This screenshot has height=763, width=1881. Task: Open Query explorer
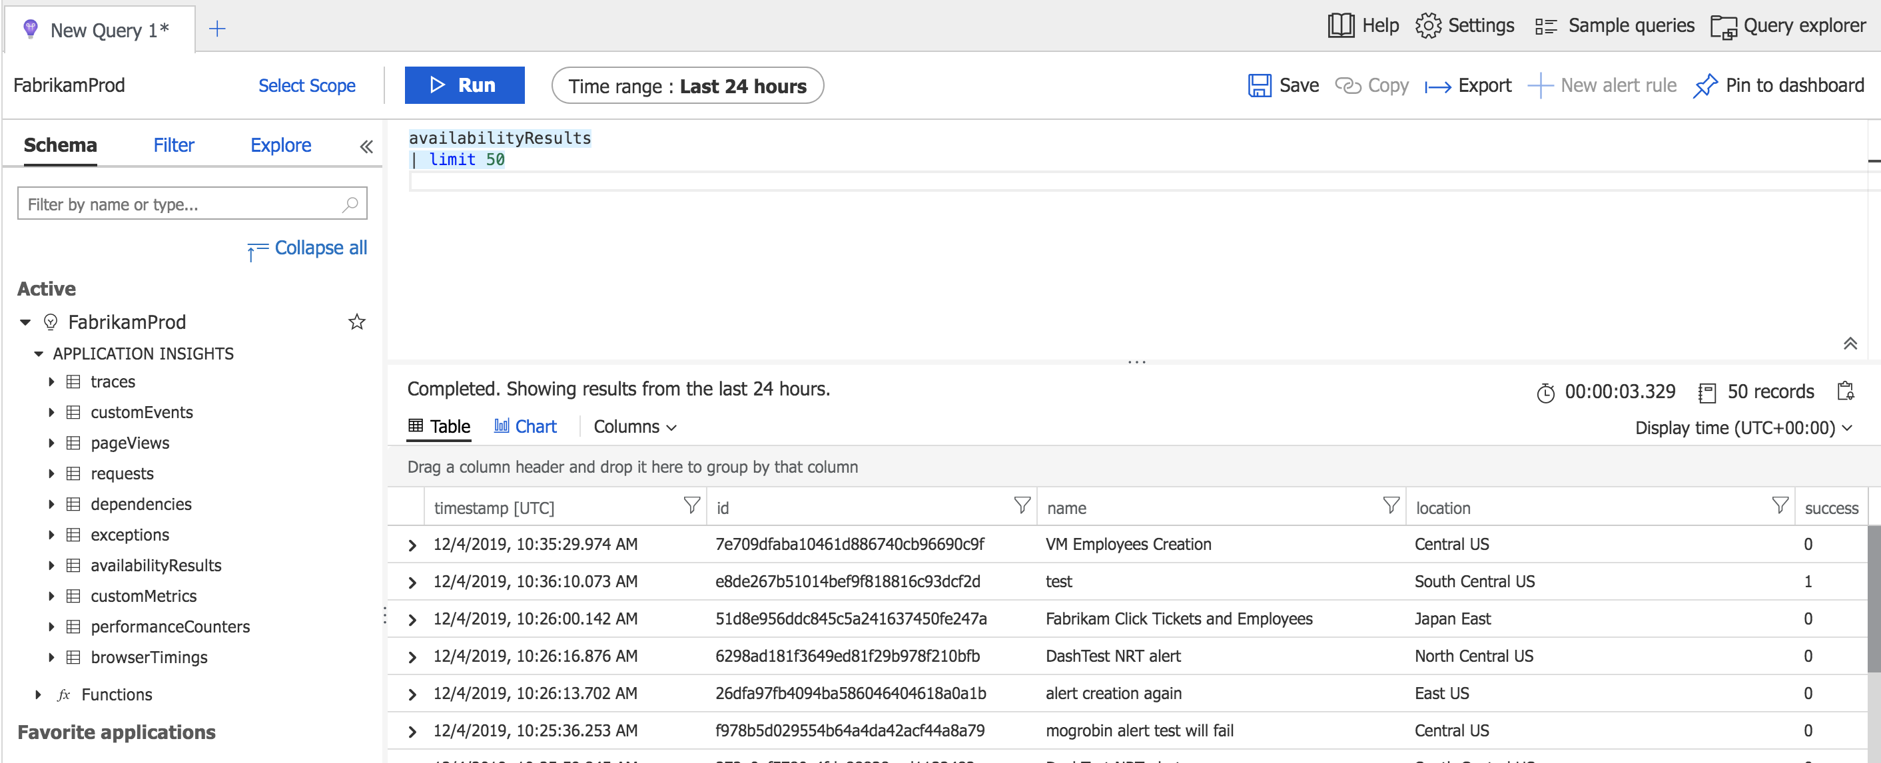[1788, 25]
